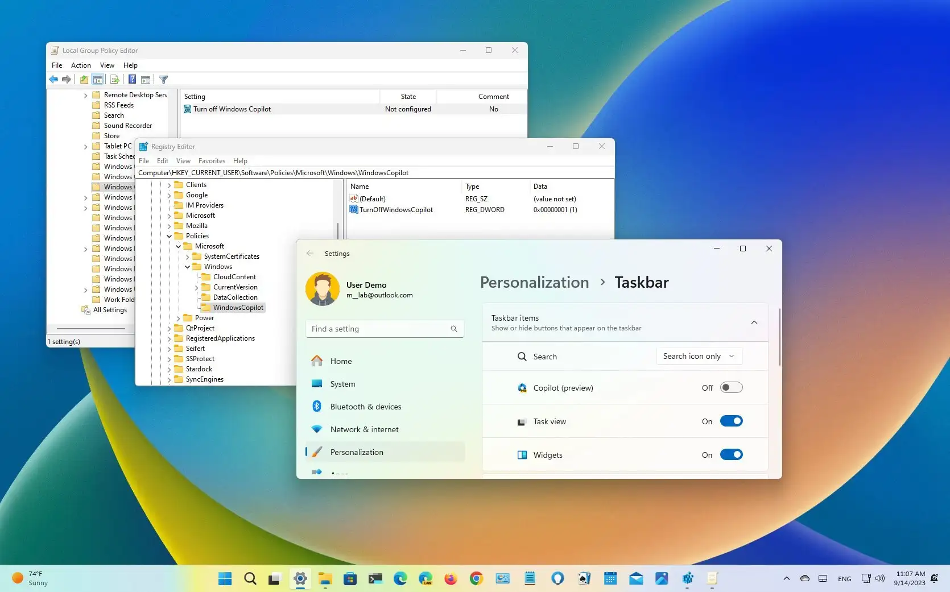Expand Remote Desktop Services folder in Group Policy
950x592 pixels.
point(86,96)
